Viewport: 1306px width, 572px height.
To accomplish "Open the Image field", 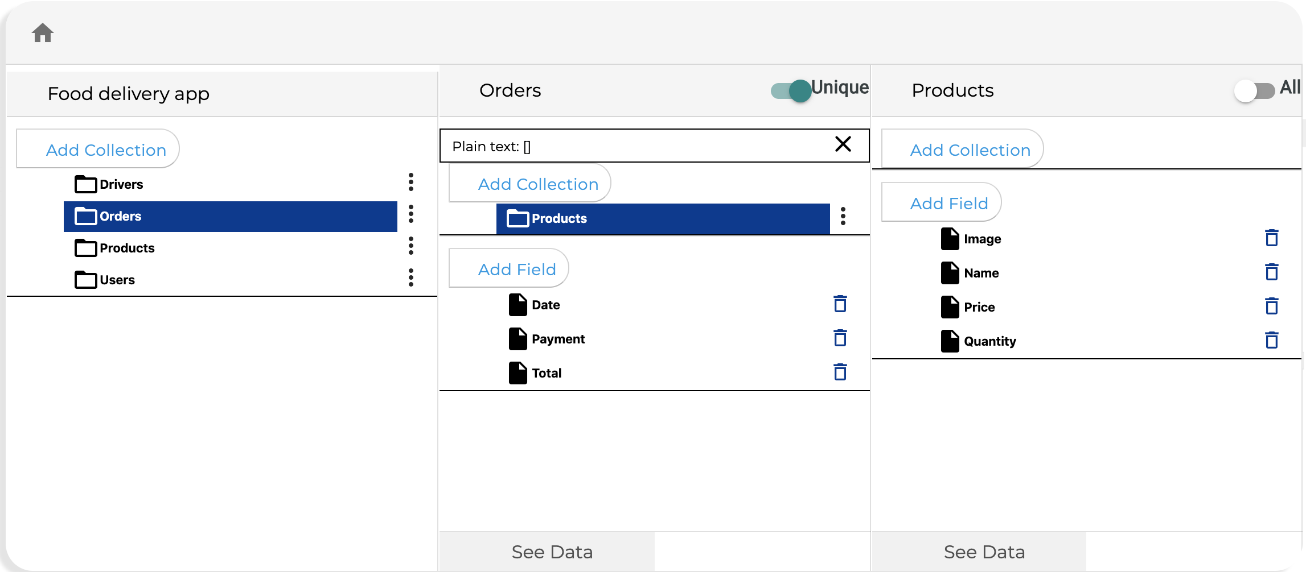I will tap(971, 239).
